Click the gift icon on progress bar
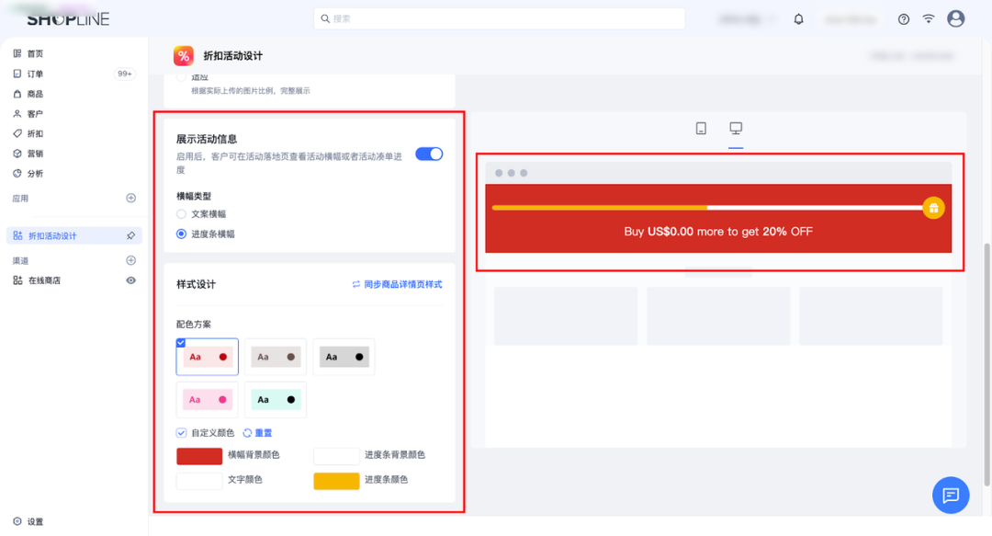The image size is (992, 536). coord(934,208)
